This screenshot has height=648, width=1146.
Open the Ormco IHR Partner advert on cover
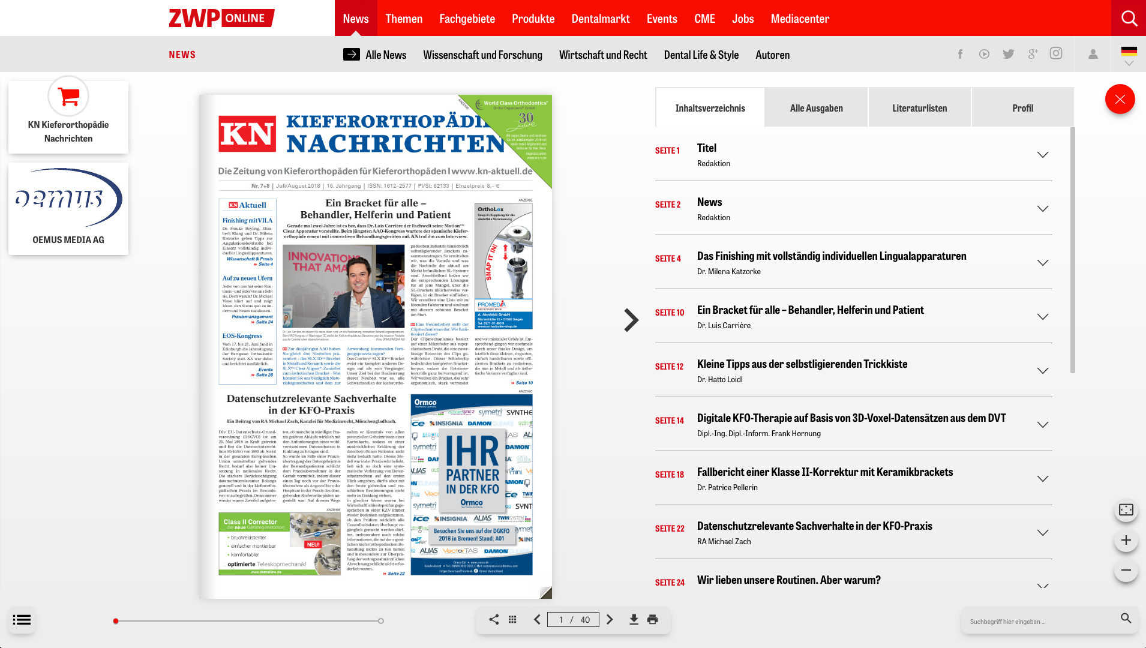coord(472,485)
